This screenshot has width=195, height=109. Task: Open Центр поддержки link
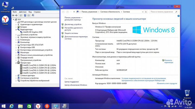(x=71, y=82)
